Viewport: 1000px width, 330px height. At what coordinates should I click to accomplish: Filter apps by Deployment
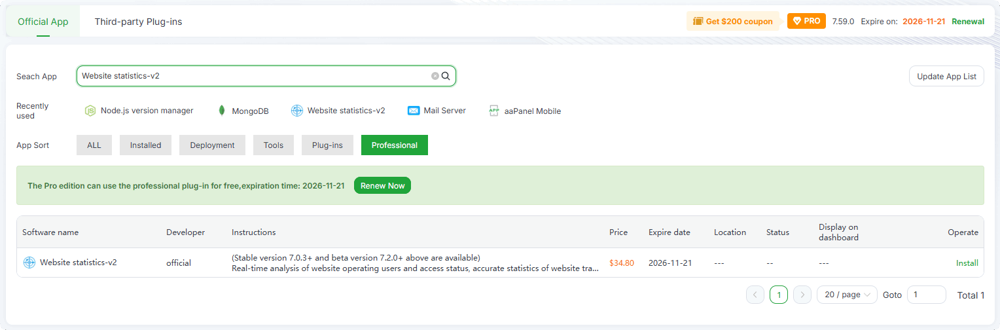[x=212, y=145]
